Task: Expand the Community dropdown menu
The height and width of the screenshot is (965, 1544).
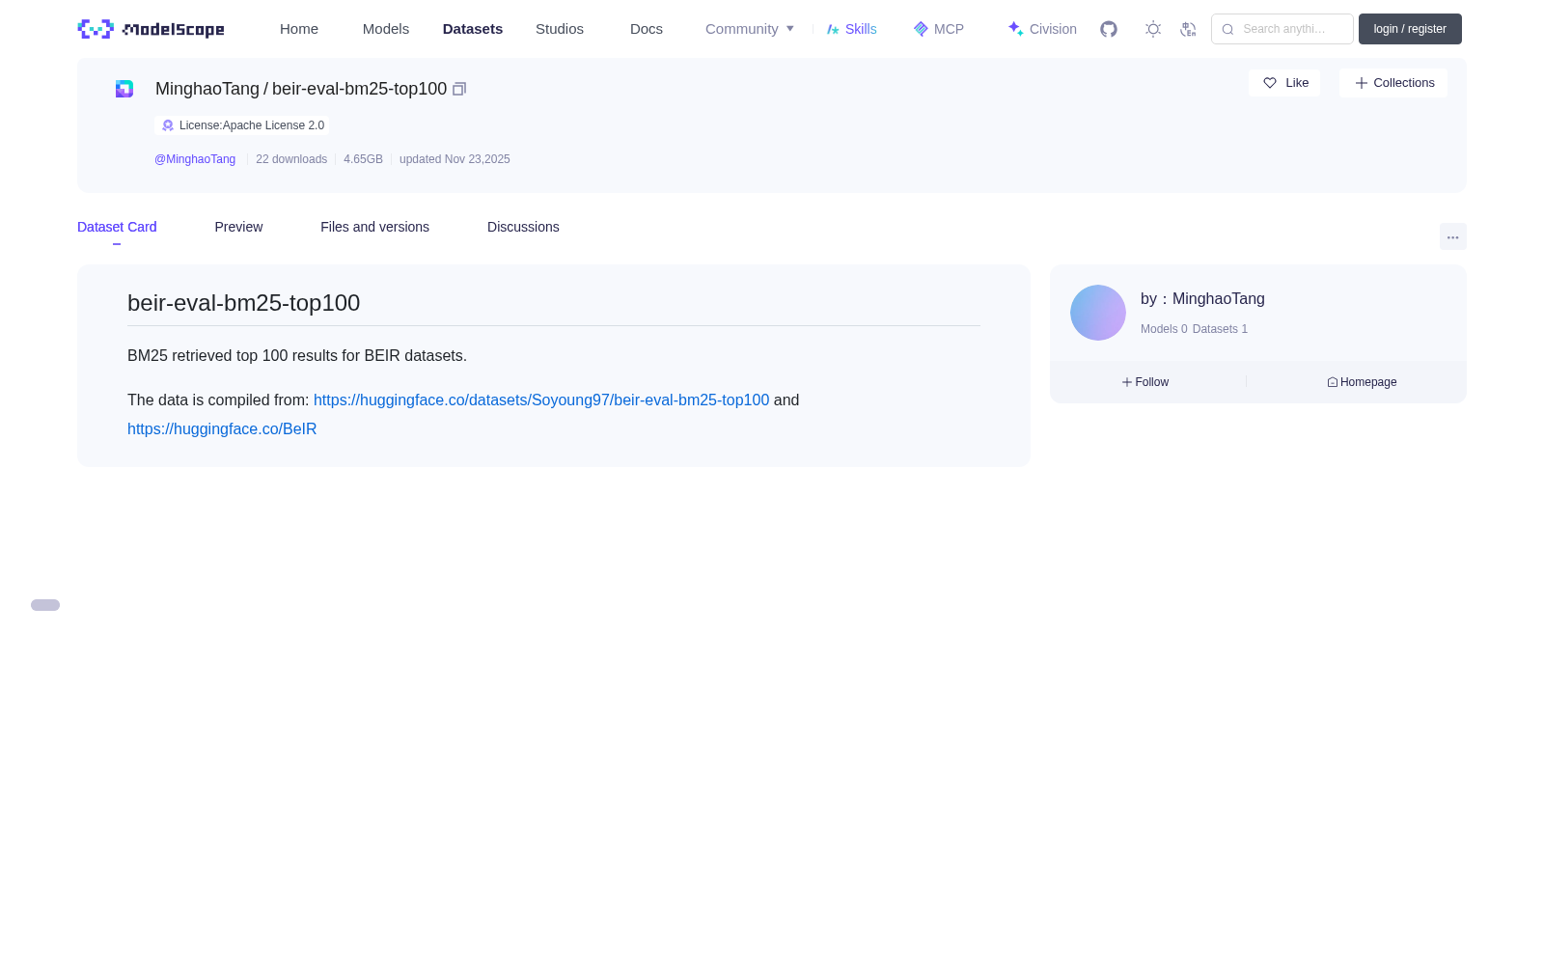Action: click(750, 29)
